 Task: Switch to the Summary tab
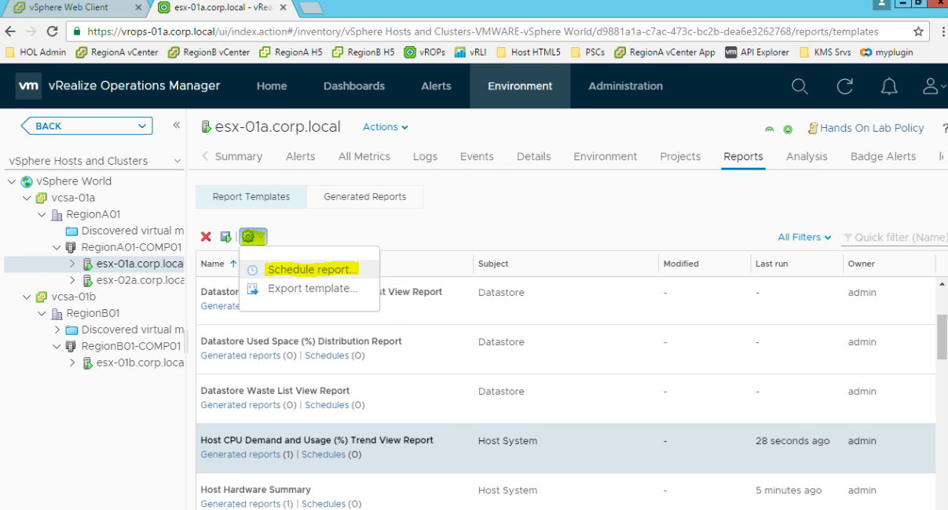(238, 156)
